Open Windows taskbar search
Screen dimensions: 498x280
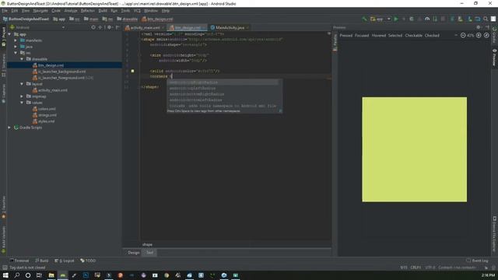pos(17,275)
